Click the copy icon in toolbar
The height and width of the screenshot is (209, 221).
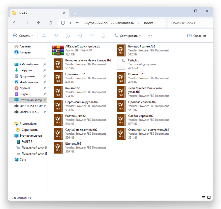coord(56,36)
